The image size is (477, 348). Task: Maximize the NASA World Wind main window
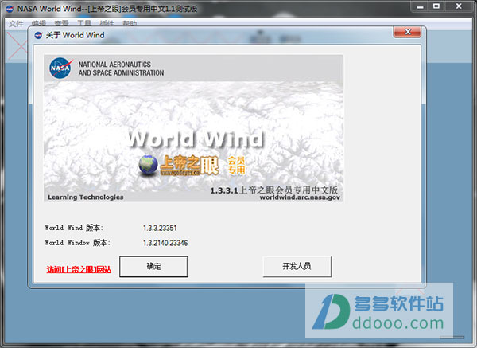(x=436, y=6)
